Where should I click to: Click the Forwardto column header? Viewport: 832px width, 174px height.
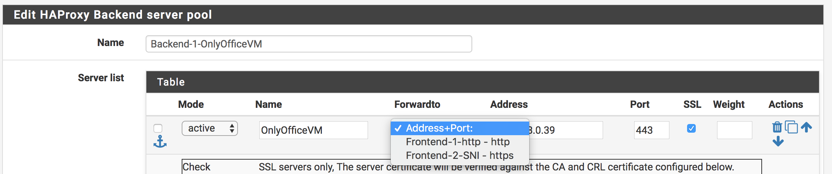coord(417,105)
